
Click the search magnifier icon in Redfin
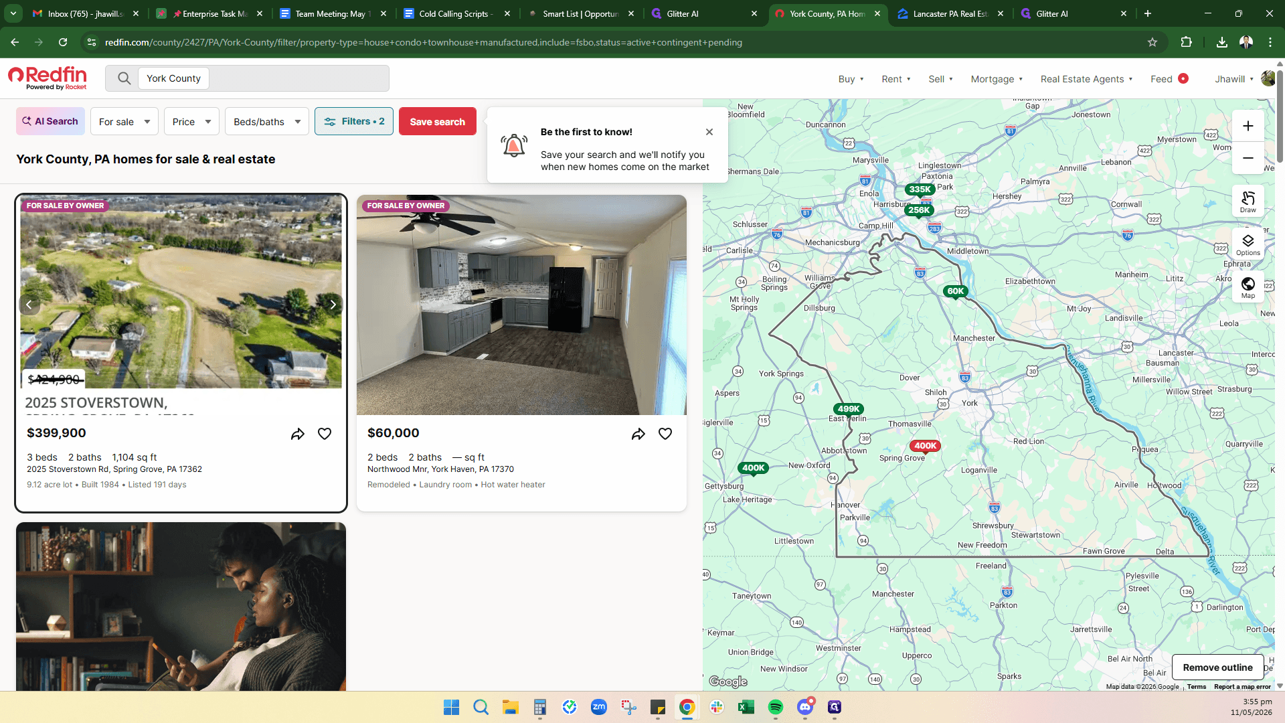(124, 78)
